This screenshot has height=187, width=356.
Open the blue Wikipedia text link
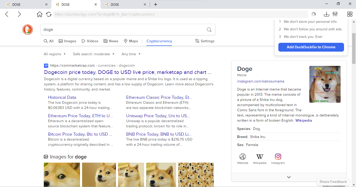click(x=304, y=120)
